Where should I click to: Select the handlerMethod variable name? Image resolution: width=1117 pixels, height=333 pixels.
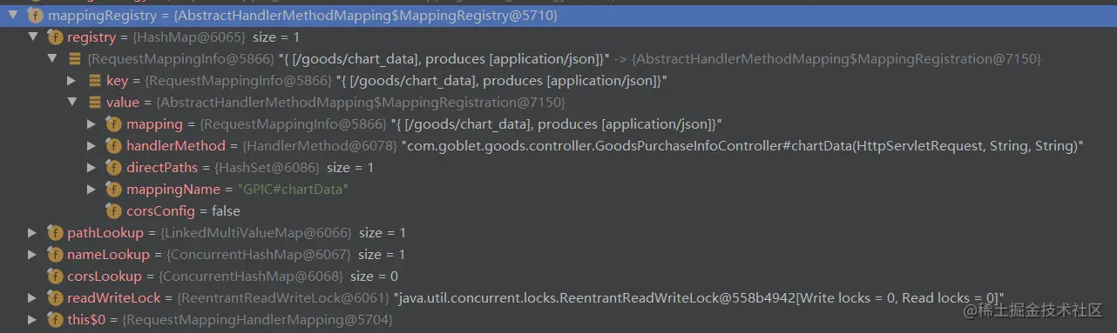coord(176,145)
